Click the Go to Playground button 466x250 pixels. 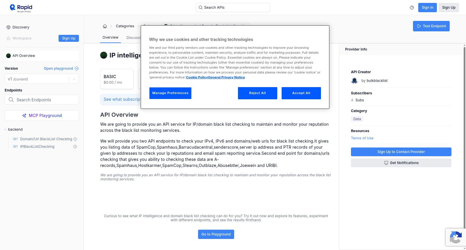coord(216,234)
